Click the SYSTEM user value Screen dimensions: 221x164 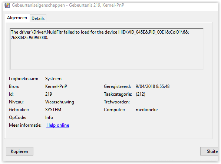click(x=53, y=110)
